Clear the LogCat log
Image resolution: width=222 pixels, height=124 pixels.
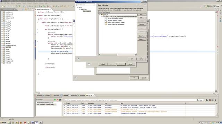(x=210, y=100)
